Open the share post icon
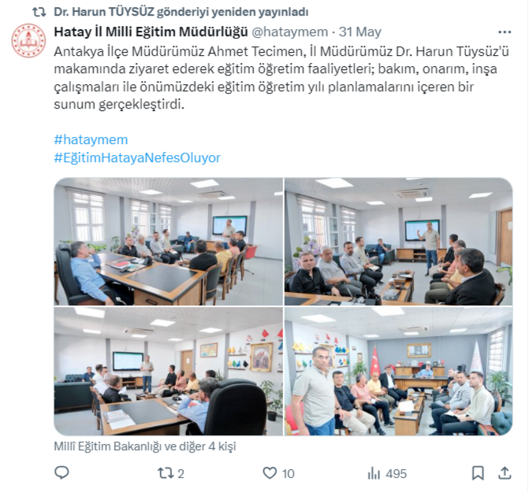The height and width of the screenshot is (492, 529). click(505, 473)
